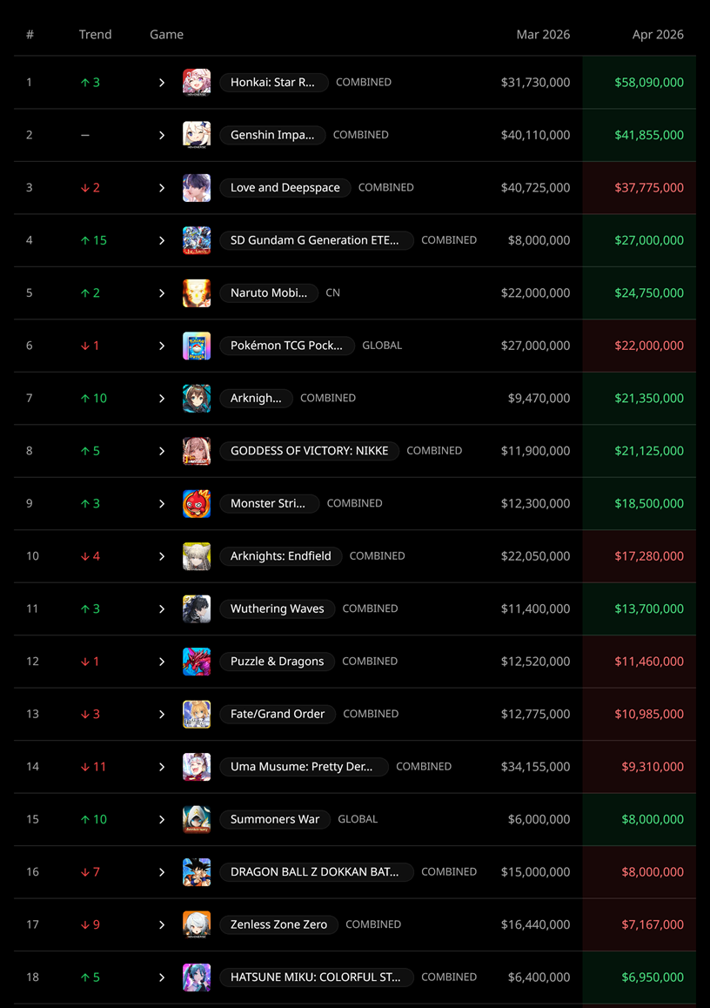Open the Wuthering Waves game label
Viewport: 710px width, 1008px height.
pos(277,608)
